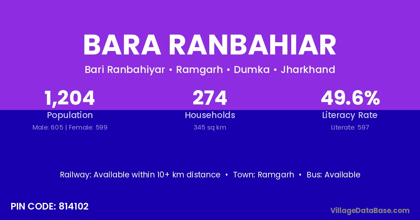Select the Literacy Rate label
This screenshot has width=420, height=220.
click(x=350, y=115)
